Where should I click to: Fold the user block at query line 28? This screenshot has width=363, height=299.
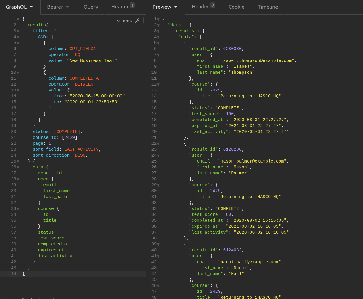(x=18, y=179)
